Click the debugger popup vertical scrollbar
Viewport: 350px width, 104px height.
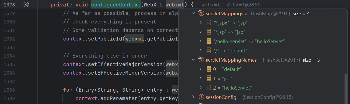pyautogui.click(x=345, y=88)
